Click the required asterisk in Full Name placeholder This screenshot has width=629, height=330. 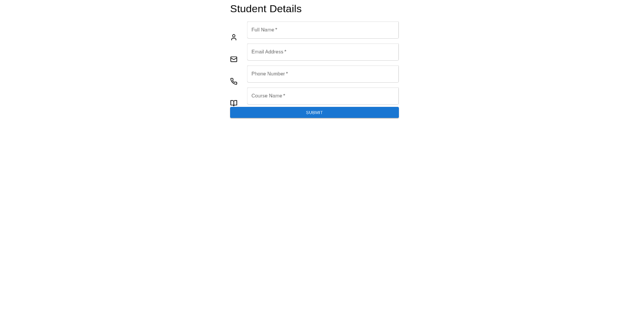pyautogui.click(x=276, y=30)
